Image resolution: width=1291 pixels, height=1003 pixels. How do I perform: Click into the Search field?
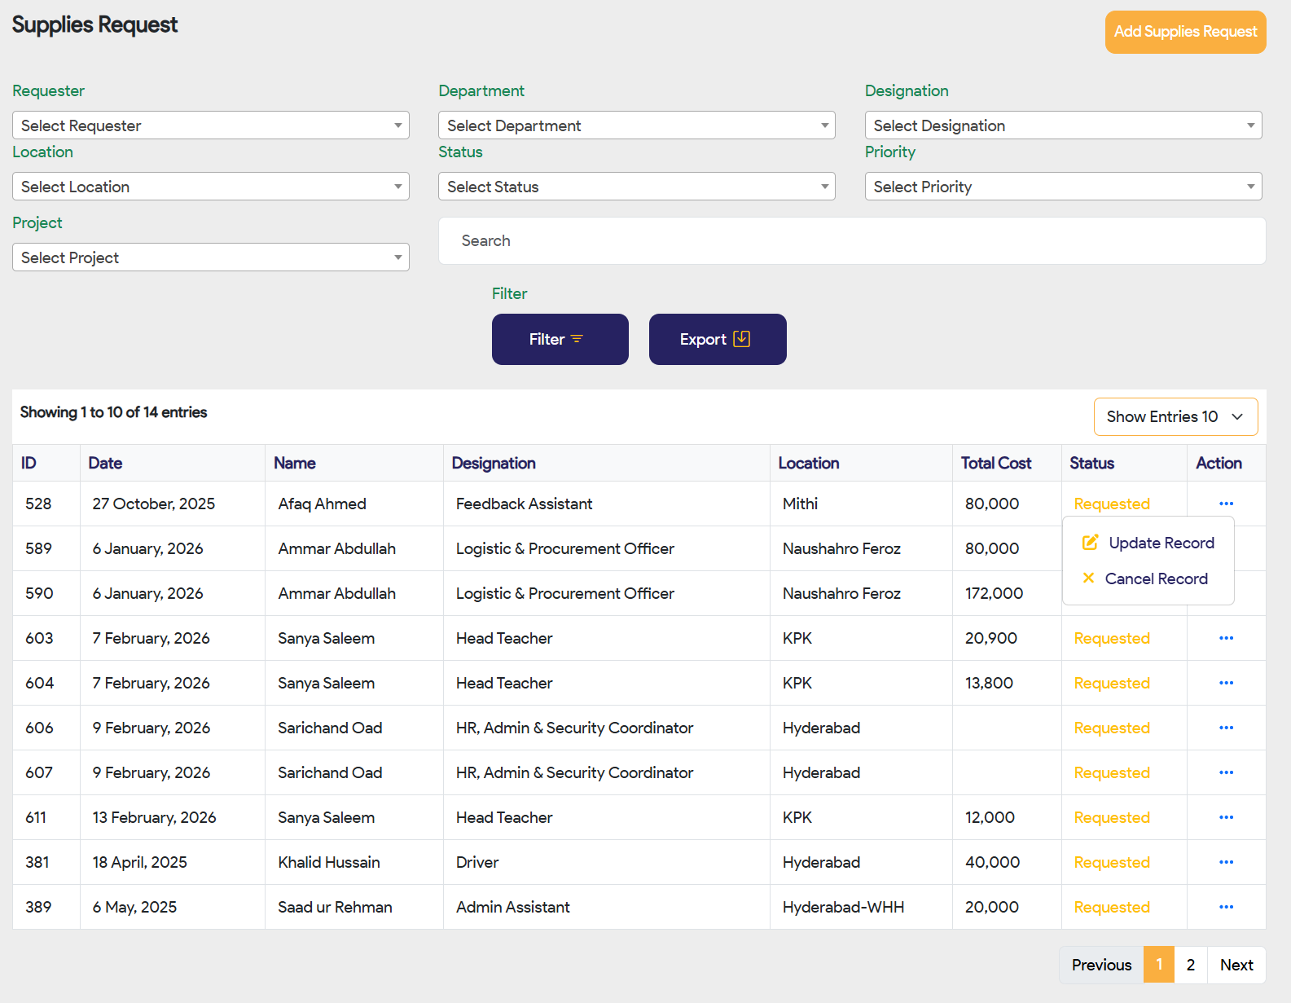[851, 240]
